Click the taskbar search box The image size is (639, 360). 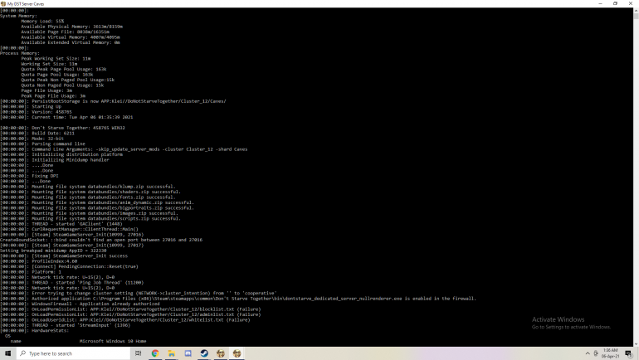coord(74,353)
